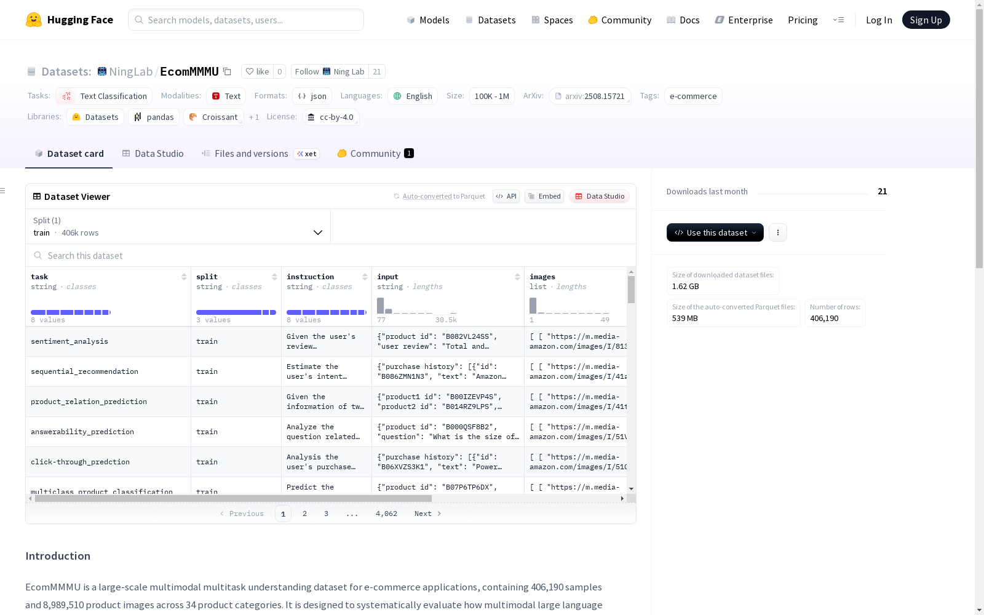Click the horizontal scrollbar of dataset table
The image size is (984, 615).
point(234,498)
